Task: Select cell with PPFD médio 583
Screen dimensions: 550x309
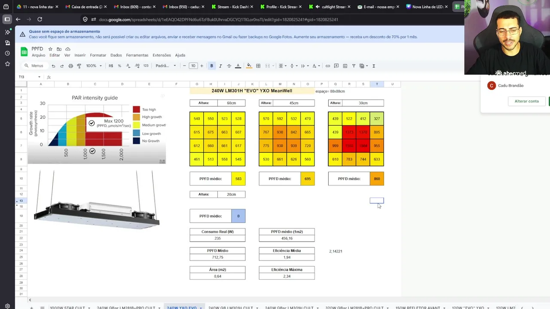Action: pyautogui.click(x=238, y=179)
